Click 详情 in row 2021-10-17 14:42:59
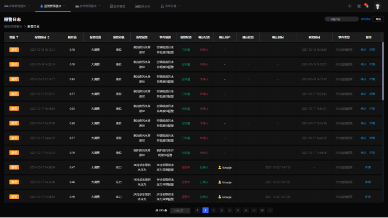The image size is (388, 218). click(x=372, y=138)
